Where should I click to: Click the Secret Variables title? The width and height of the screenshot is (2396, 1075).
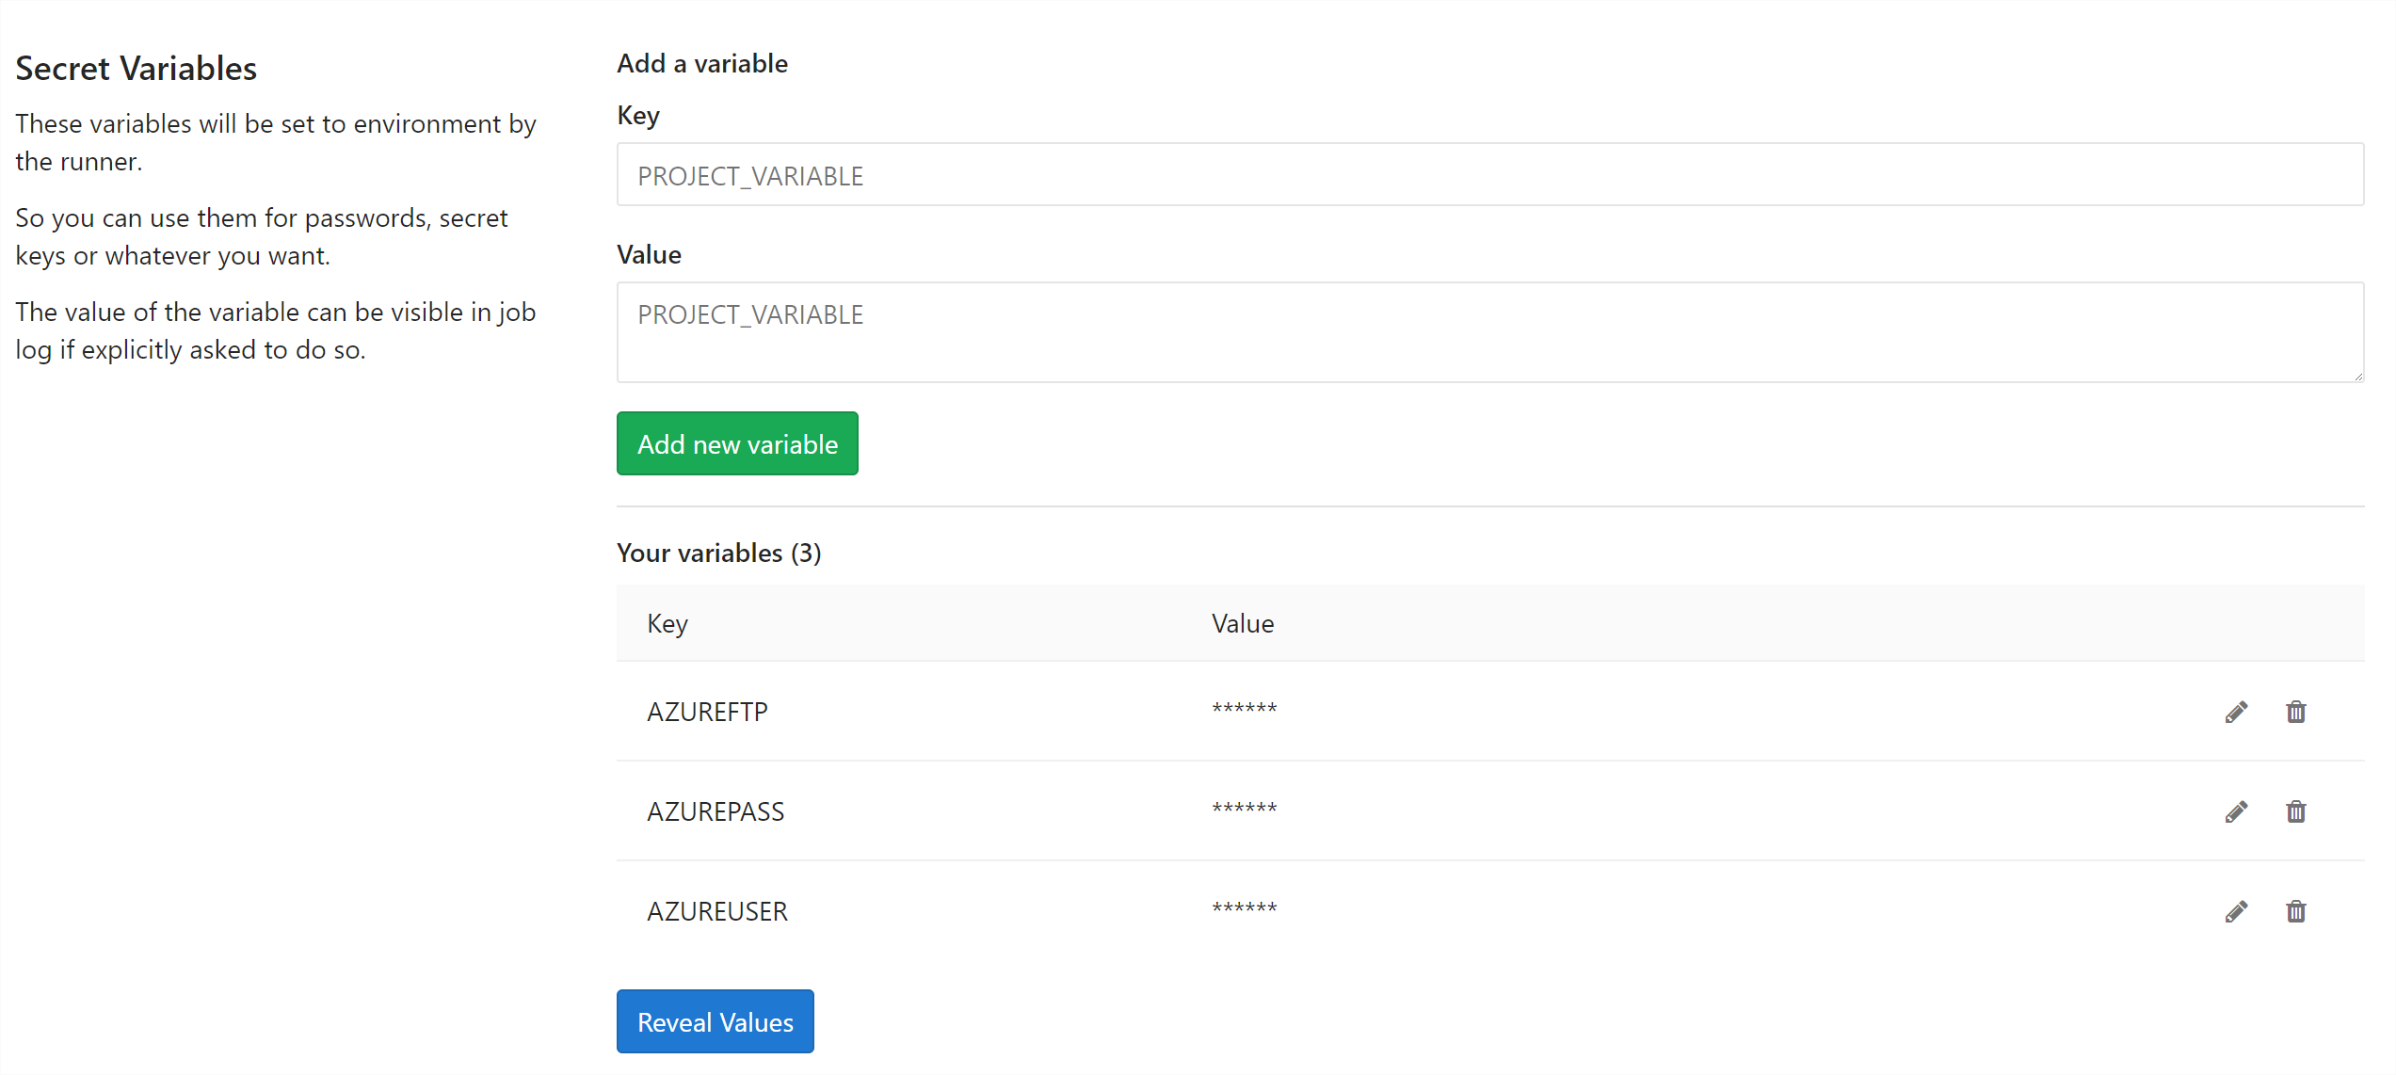click(x=136, y=68)
